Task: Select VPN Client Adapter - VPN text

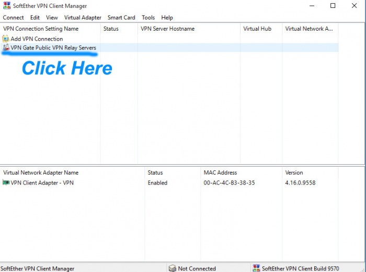Action: [42, 183]
